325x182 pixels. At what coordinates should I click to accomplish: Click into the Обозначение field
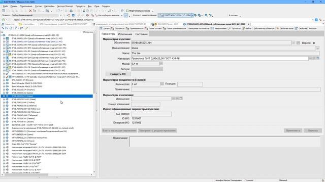(211, 42)
